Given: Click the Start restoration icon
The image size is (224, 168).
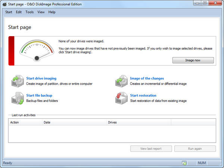Looking at the screenshot, I should coord(121,98).
